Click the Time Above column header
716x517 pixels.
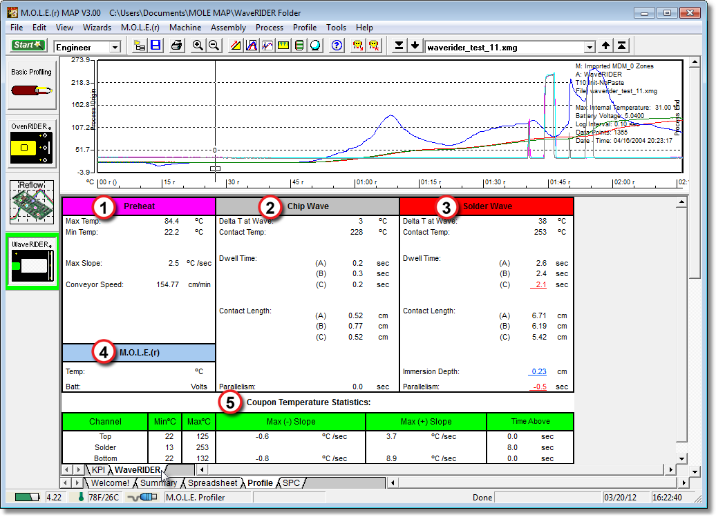coord(530,422)
